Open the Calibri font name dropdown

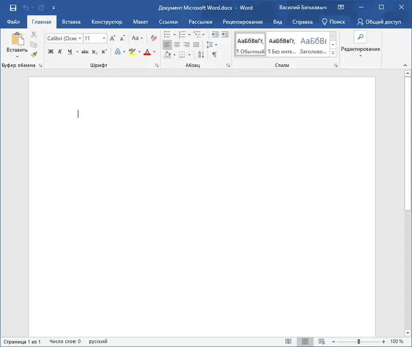click(x=79, y=39)
